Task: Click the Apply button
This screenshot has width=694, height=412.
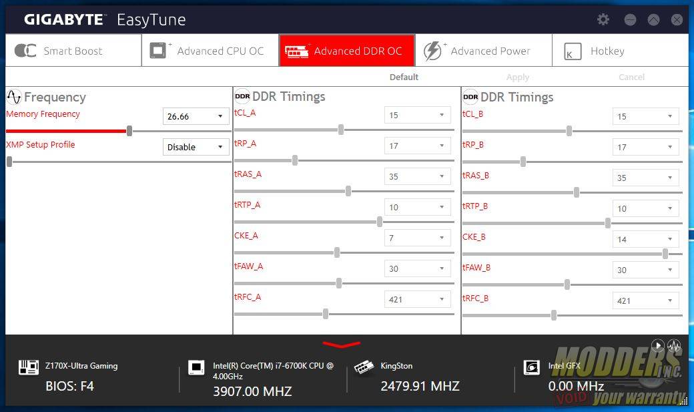Action: tap(517, 77)
